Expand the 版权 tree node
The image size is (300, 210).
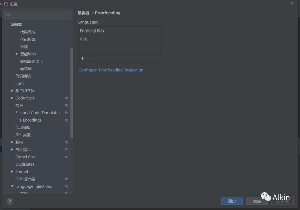click(x=12, y=142)
